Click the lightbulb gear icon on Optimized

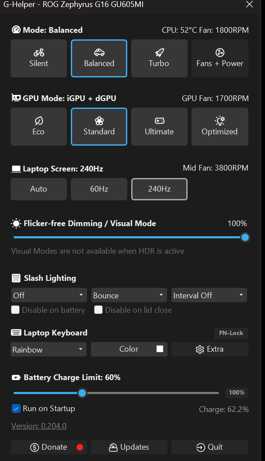coord(220,121)
